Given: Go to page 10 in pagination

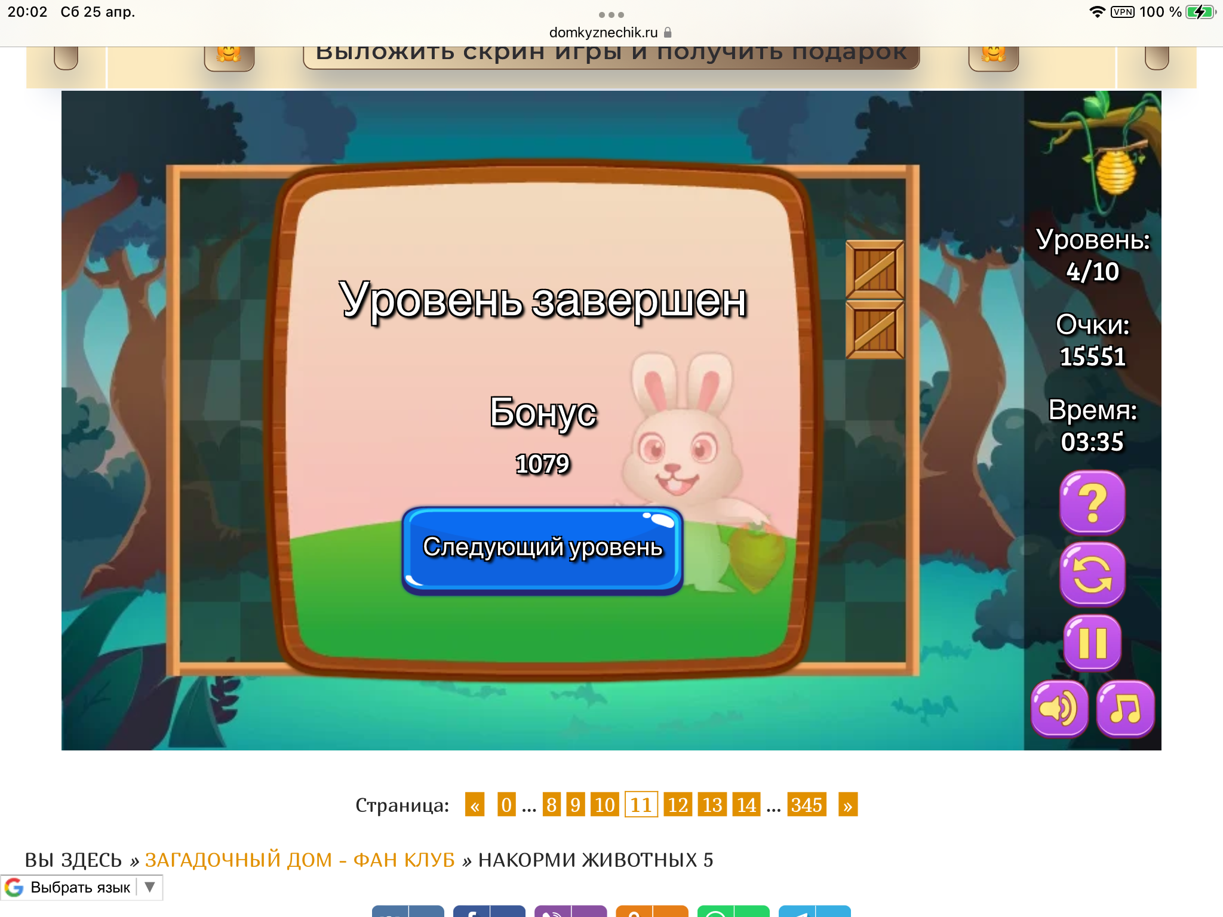Looking at the screenshot, I should [x=604, y=805].
